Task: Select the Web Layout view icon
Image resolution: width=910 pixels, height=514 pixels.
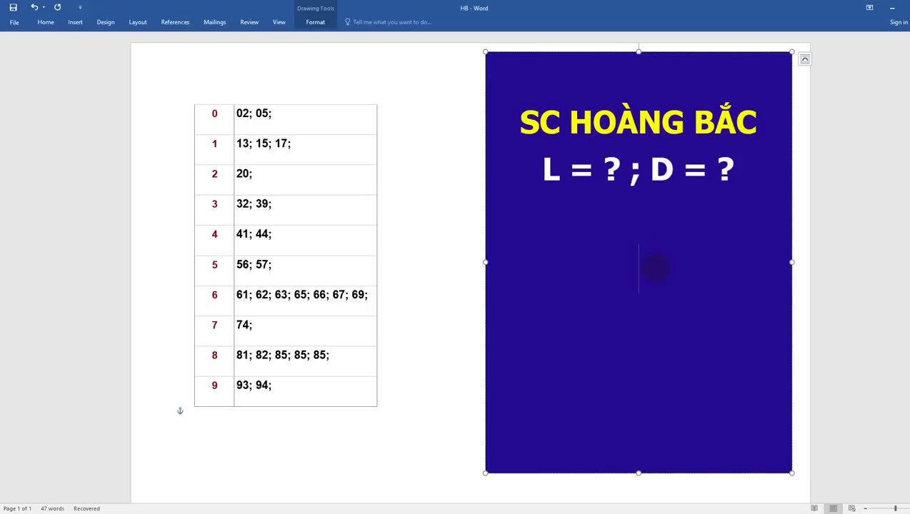Action: pos(851,508)
